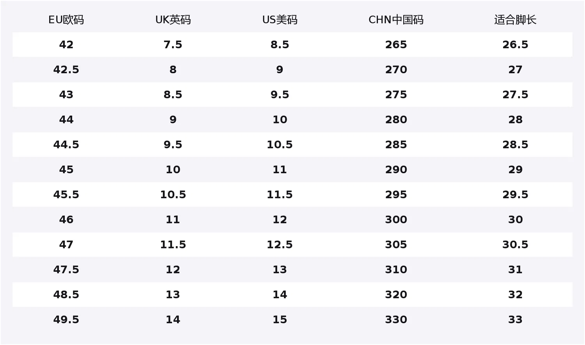Image resolution: width=585 pixels, height=345 pixels.
Task: Click the CHN 300 cell
Action: coord(396,219)
